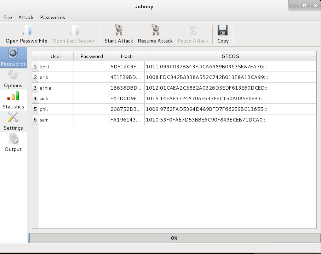Screen dimensions: 321x254
Task: Open the File menu
Action: pyautogui.click(x=7, y=17)
